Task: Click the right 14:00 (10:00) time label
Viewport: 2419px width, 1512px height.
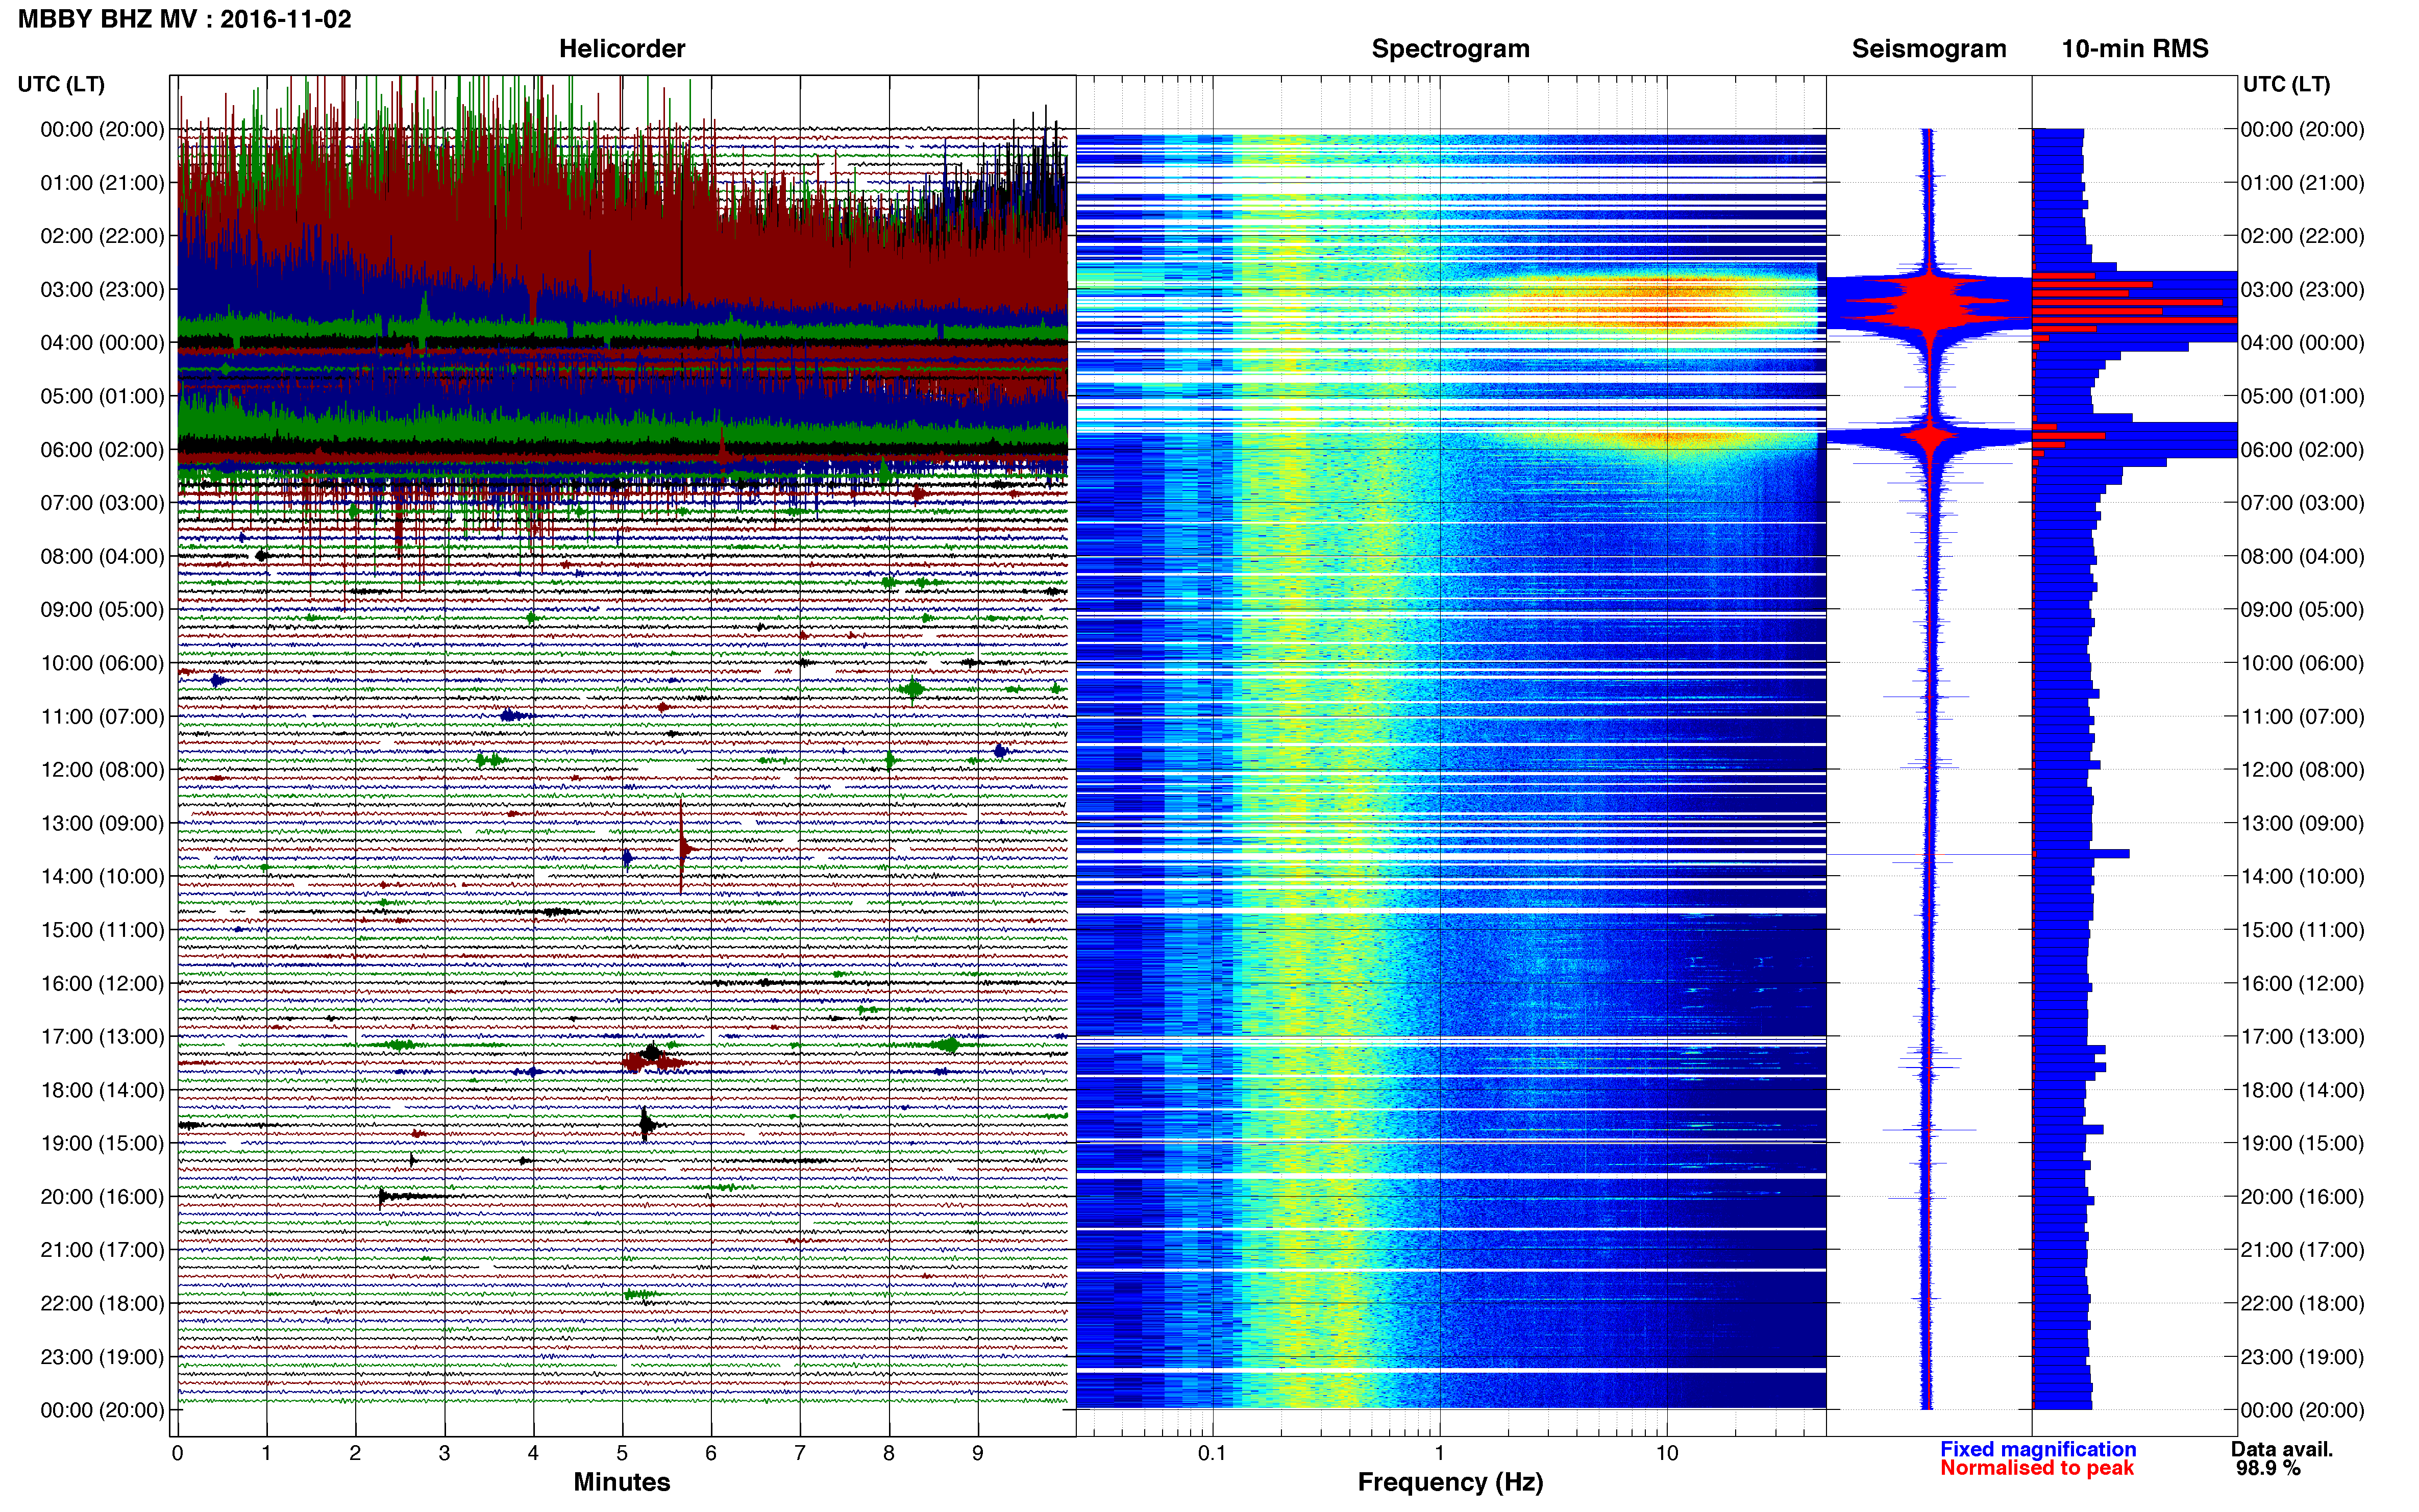Action: coord(2302,877)
